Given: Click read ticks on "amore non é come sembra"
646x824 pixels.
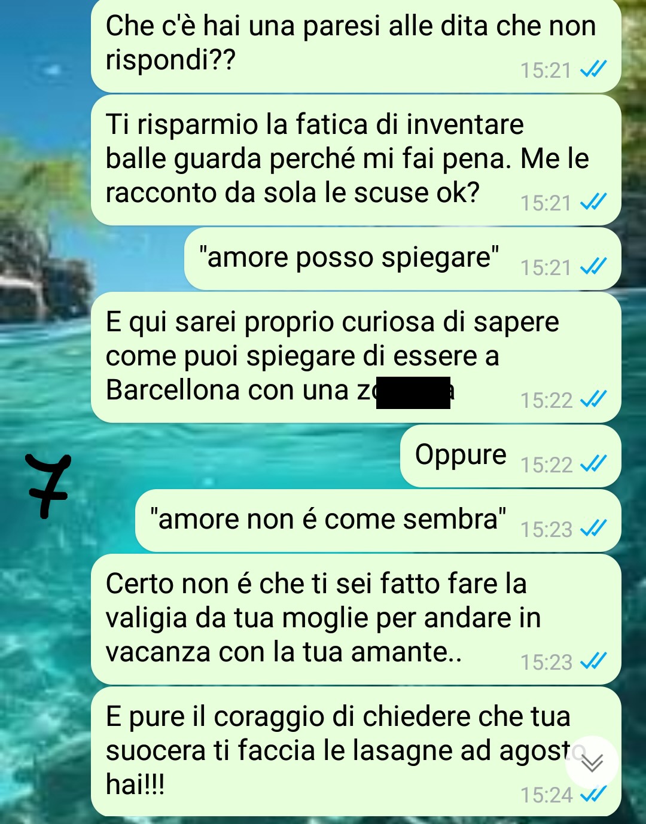Looking at the screenshot, I should 594,528.
